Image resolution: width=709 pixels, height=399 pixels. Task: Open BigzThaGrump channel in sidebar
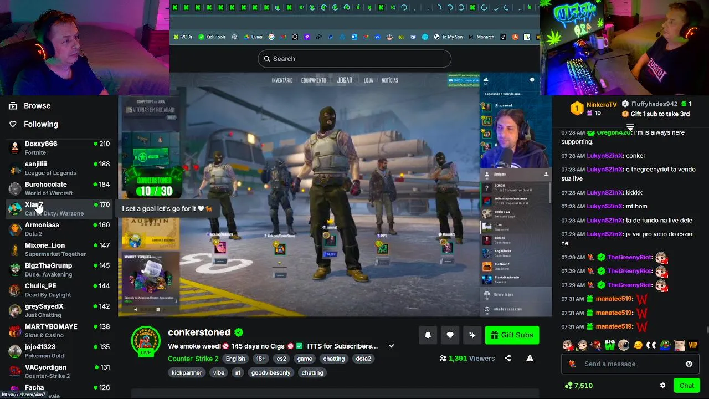pyautogui.click(x=59, y=270)
